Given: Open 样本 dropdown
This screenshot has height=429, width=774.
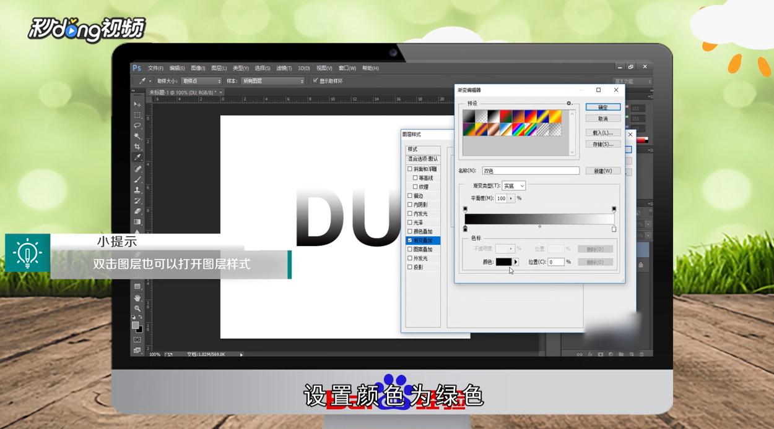Looking at the screenshot, I should pos(273,81).
